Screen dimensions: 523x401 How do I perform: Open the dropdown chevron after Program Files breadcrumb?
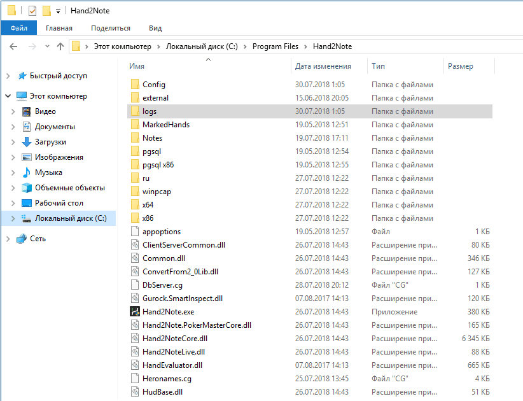pyautogui.click(x=305, y=46)
